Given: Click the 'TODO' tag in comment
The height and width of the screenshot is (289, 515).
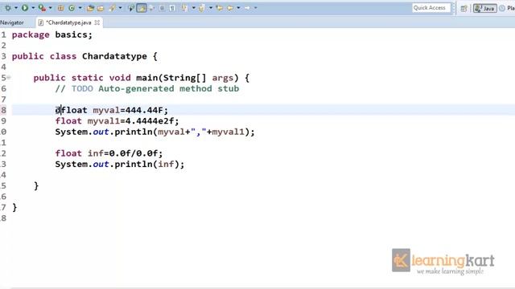Looking at the screenshot, I should [x=82, y=89].
